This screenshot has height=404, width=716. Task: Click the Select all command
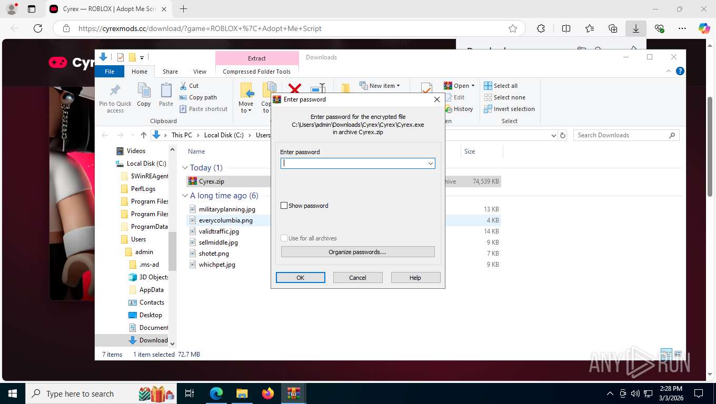(501, 86)
